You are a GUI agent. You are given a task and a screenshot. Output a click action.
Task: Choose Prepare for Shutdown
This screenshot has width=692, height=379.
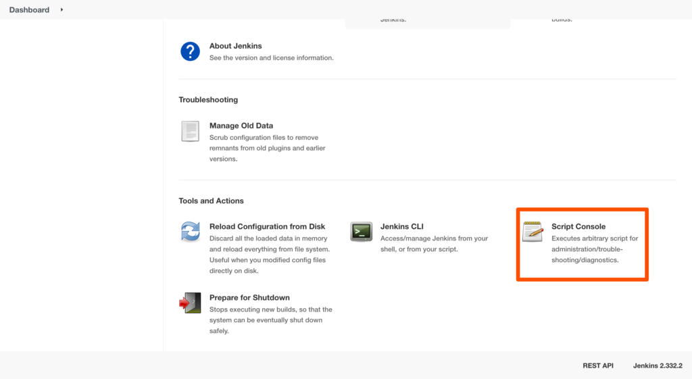[x=249, y=297]
